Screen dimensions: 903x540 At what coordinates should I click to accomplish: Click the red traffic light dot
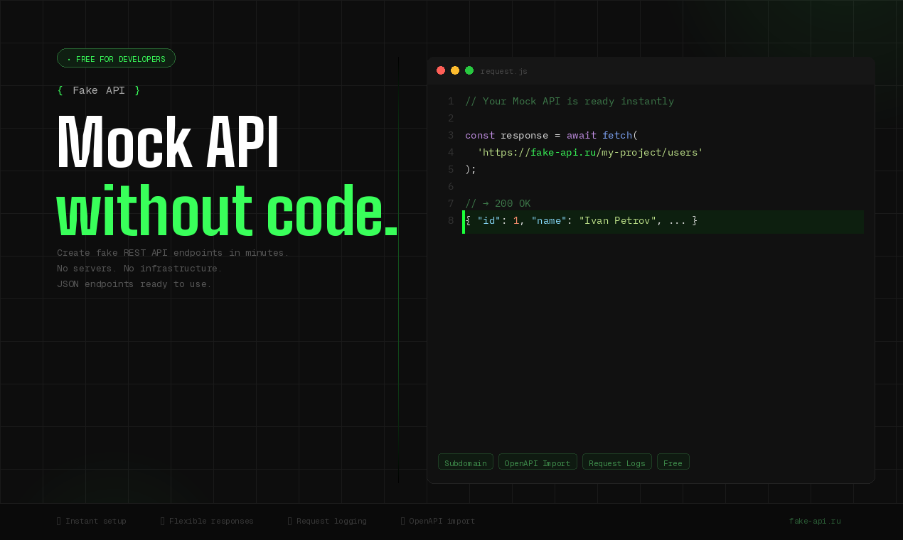441,70
